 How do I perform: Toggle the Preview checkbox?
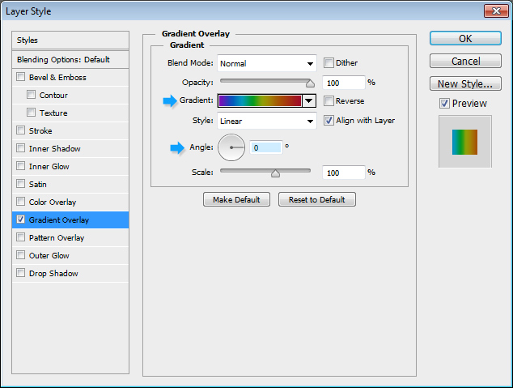click(444, 103)
